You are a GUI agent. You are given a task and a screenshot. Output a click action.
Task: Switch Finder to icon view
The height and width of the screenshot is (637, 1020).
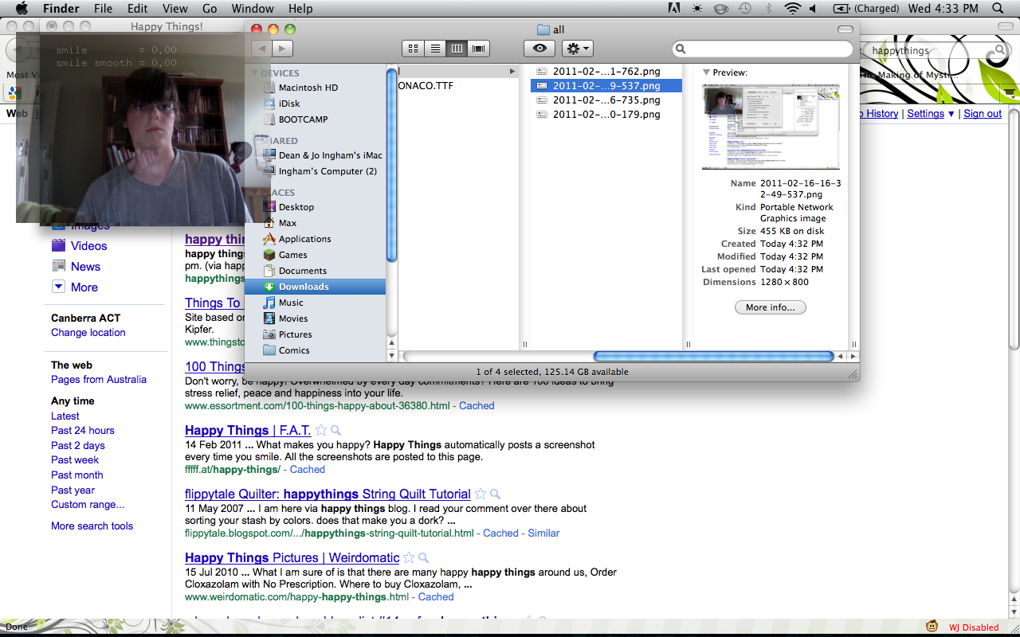pos(413,49)
